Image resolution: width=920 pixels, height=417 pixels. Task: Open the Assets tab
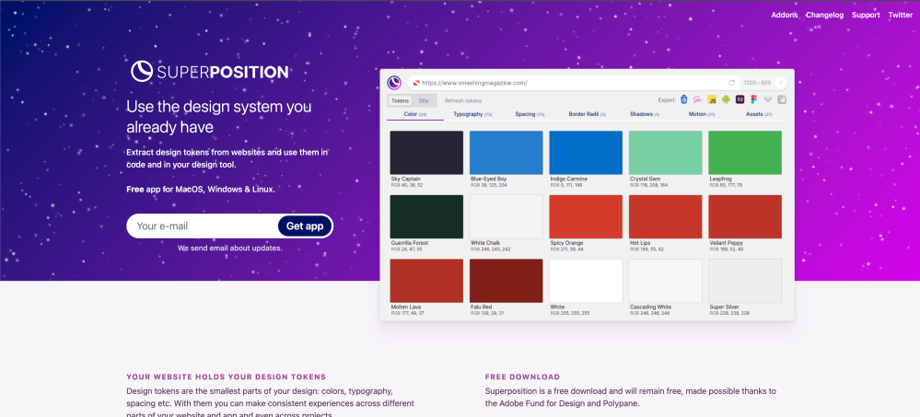[759, 114]
